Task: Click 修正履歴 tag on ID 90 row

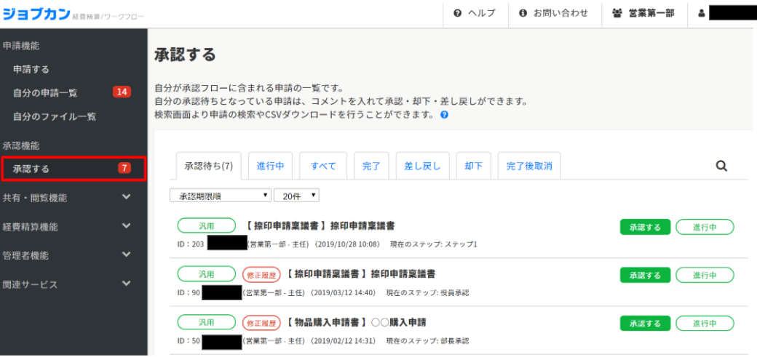Action: click(261, 275)
